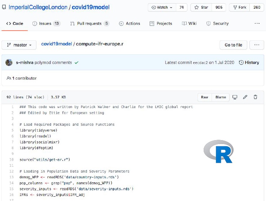Click s-mishra's avatar image
The image size is (266, 201).
pos(9,63)
